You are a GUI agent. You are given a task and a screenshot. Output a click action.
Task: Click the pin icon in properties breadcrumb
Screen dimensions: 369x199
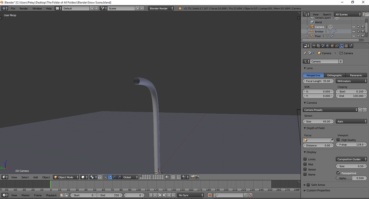click(305, 53)
